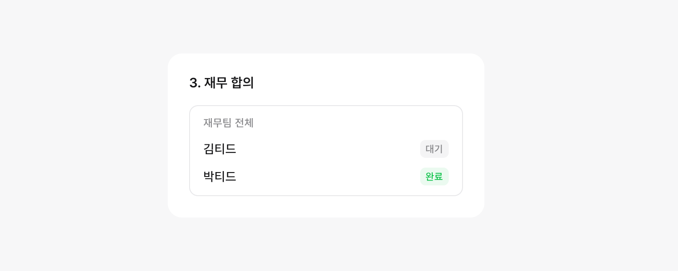Click the word 재무팀 in the group label

pyautogui.click(x=217, y=123)
